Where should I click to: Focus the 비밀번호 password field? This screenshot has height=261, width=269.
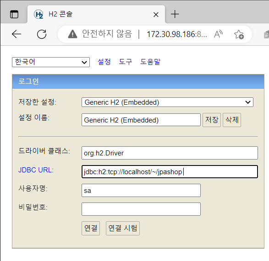pos(141,209)
